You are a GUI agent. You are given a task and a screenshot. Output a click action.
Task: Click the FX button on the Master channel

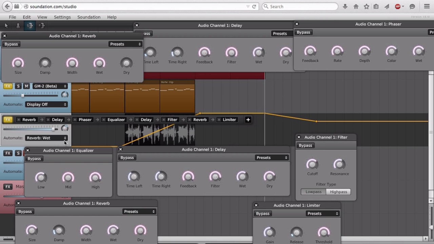8,187
